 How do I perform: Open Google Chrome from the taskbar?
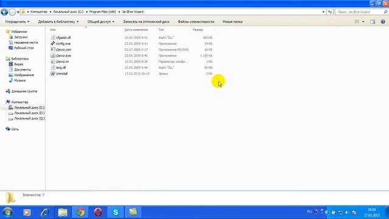[x=80, y=212]
